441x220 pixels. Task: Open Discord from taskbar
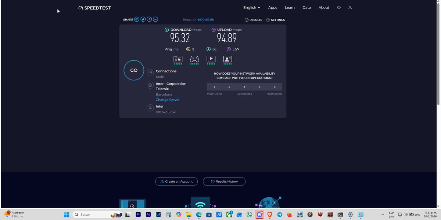pos(259,215)
